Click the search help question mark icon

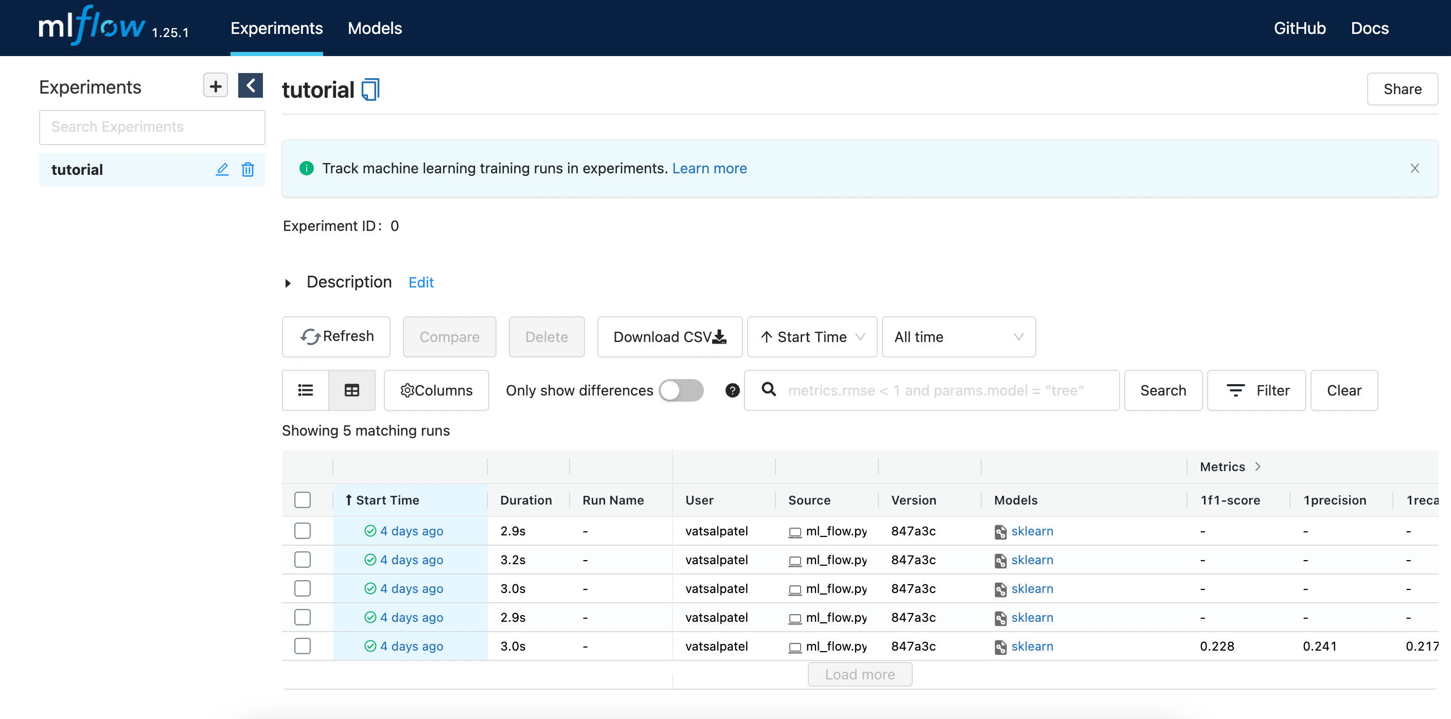coord(732,390)
